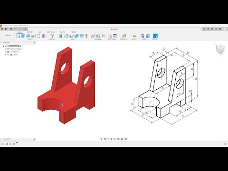
Task: Open the Select dropdown menu
Action: pyautogui.click(x=155, y=39)
